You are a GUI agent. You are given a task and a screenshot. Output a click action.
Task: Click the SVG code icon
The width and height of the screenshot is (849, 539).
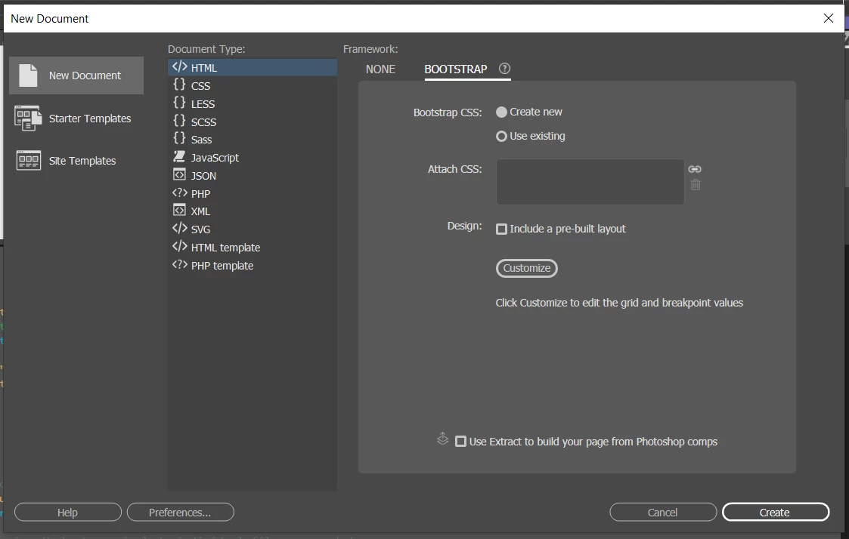(x=180, y=228)
